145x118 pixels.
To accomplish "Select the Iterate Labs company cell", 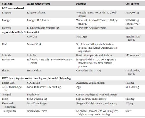I will [8, 83].
